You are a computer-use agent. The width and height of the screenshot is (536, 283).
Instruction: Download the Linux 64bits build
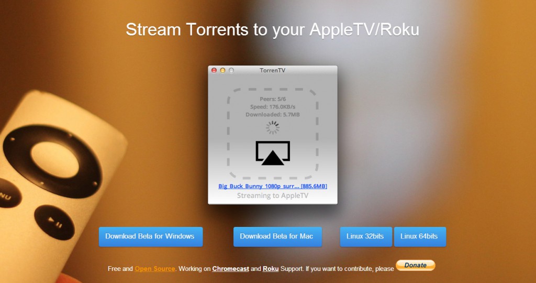pos(420,236)
